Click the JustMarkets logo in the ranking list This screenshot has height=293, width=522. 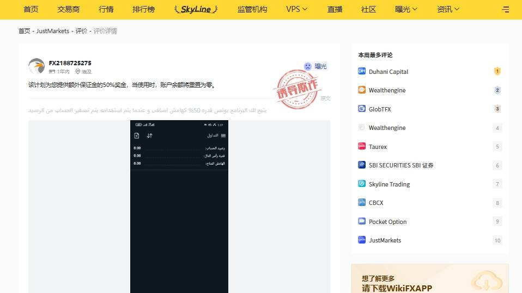click(x=362, y=240)
